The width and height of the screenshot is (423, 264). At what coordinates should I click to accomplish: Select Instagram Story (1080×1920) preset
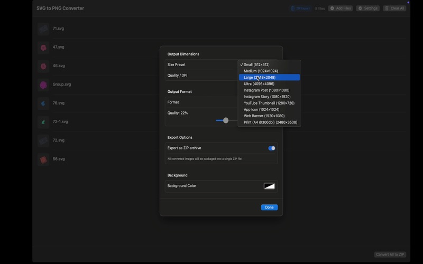click(269, 97)
